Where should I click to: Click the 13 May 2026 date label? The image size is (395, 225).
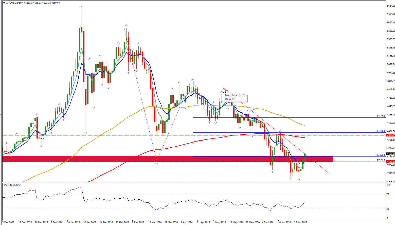[236, 222]
